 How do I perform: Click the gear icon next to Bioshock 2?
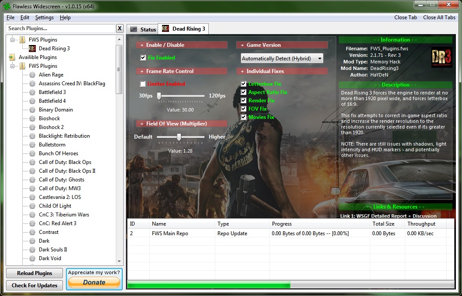click(32, 127)
